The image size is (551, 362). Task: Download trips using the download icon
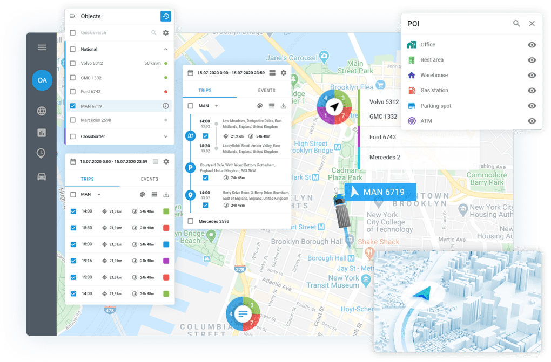click(x=285, y=106)
